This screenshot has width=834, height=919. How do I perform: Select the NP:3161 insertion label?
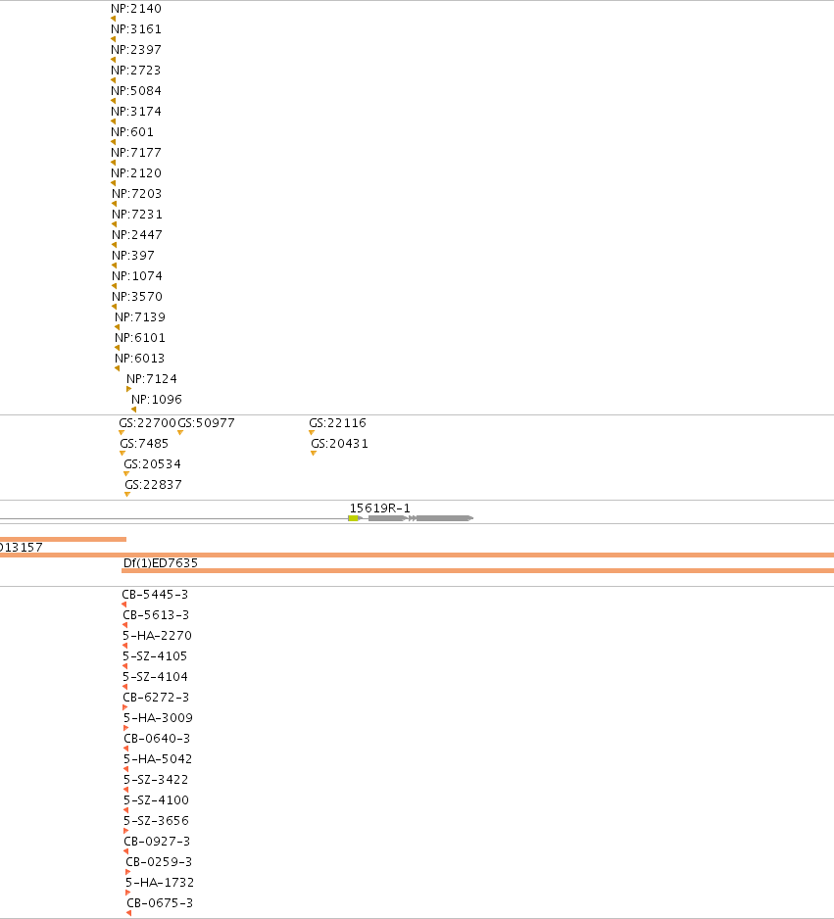136,28
